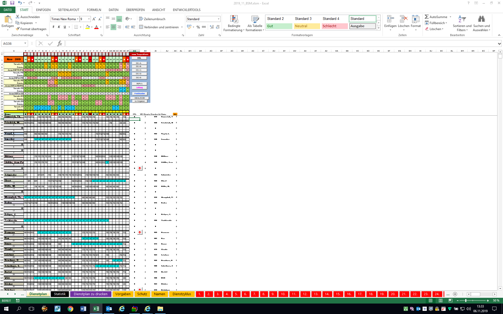Viewport: 503px width, 314px height.
Task: Open the FORMELN ribbon tab
Action: tap(94, 10)
